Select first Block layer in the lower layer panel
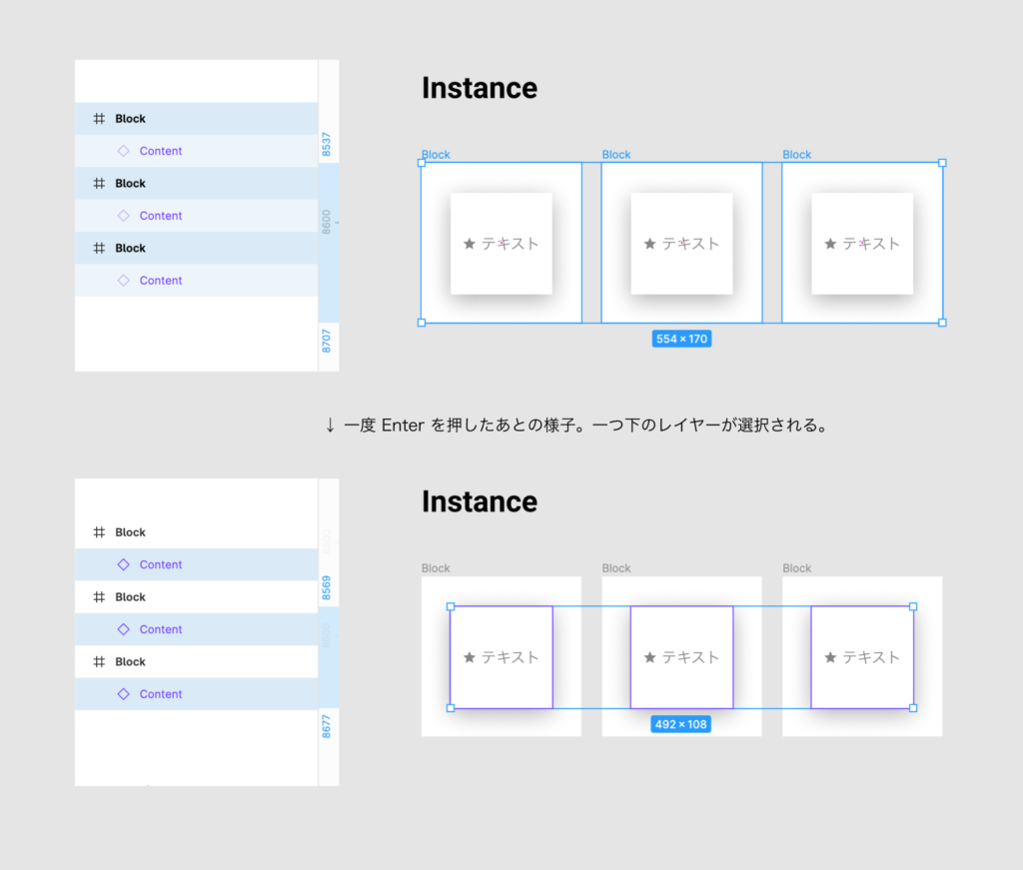 130,532
